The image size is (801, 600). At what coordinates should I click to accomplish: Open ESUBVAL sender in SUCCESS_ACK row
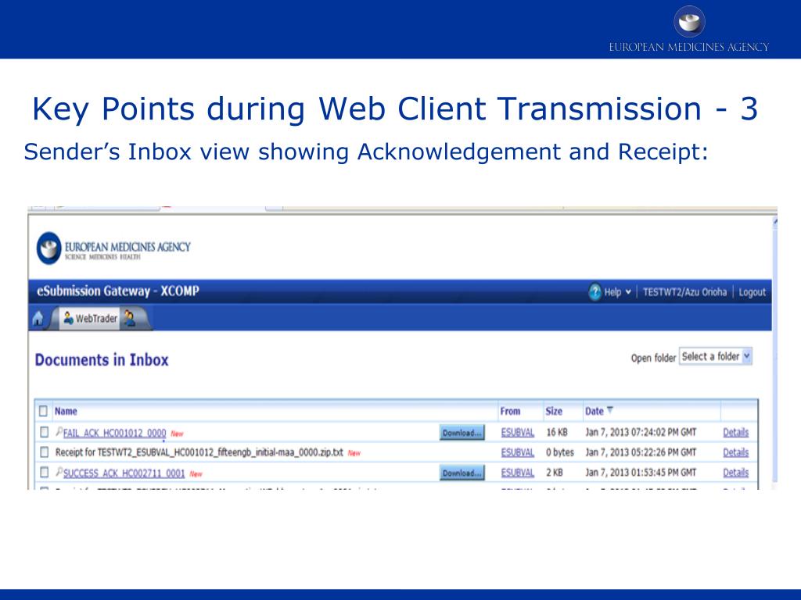point(518,473)
